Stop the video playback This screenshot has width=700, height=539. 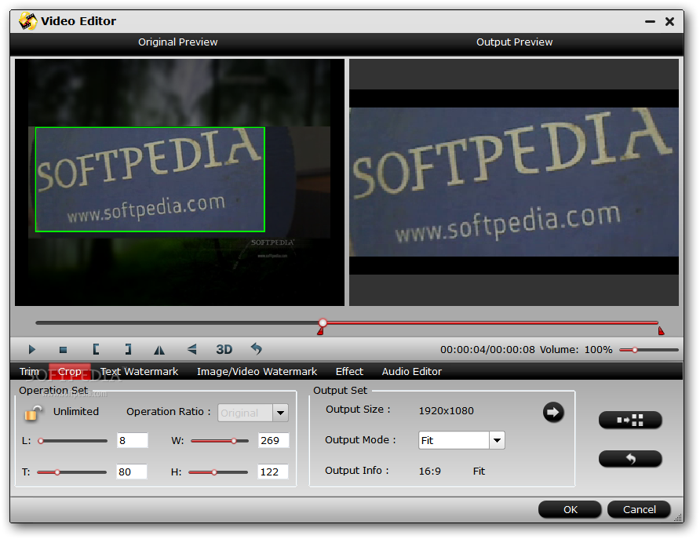[x=63, y=350]
